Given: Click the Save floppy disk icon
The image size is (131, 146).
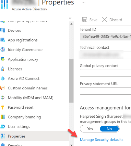Looking at the screenshot, I should pyautogui.click(x=85, y=20).
